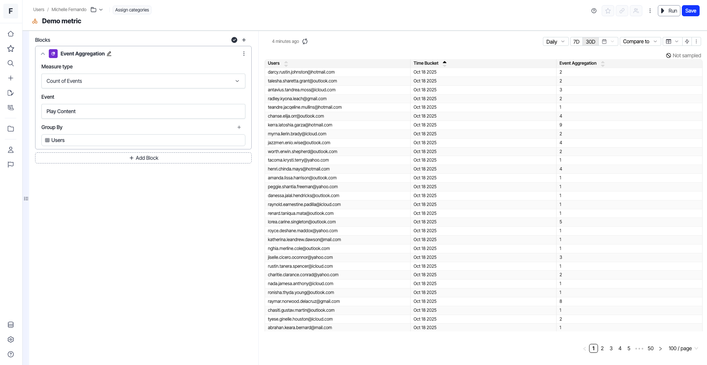Click the refresh results icon

305,41
